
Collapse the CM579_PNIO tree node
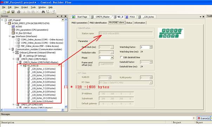pyautogui.click(x=13, y=59)
